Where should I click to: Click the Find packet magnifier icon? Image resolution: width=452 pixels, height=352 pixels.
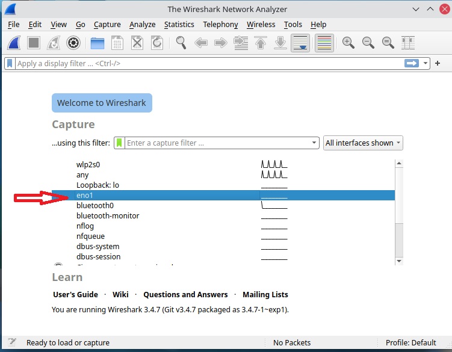pos(181,43)
